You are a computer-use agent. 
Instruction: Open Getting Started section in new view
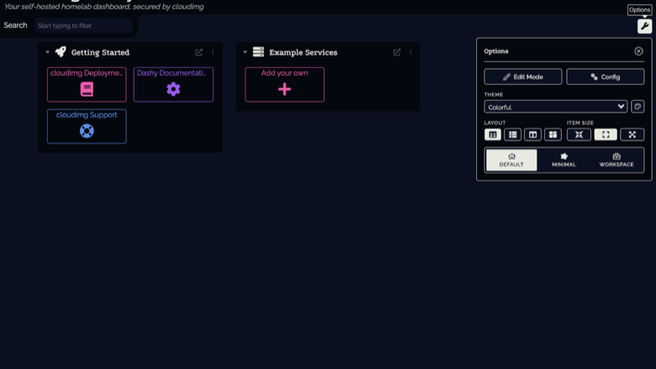tap(198, 52)
